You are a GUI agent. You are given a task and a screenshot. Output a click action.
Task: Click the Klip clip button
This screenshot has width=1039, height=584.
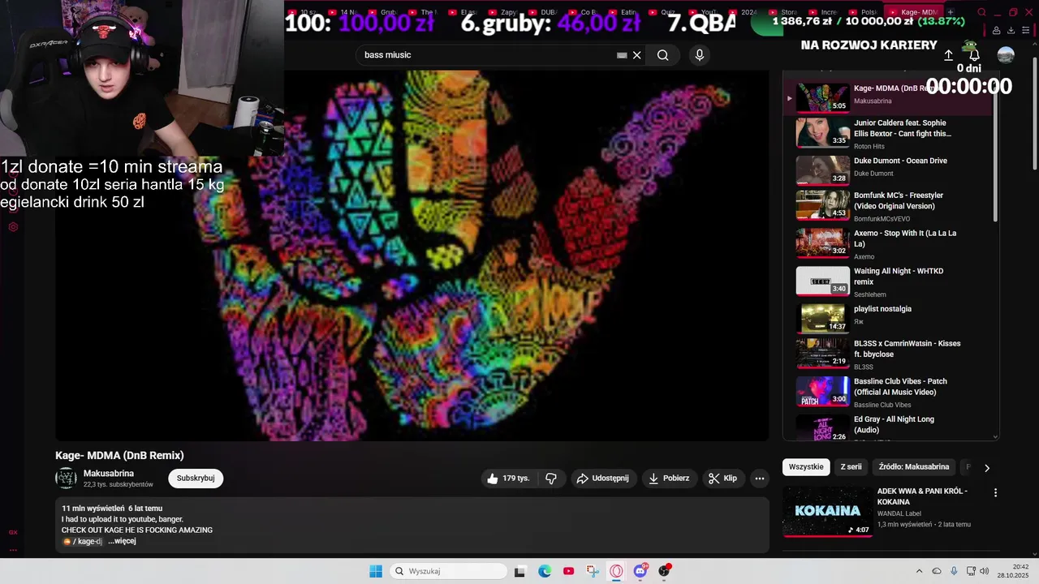pyautogui.click(x=722, y=479)
